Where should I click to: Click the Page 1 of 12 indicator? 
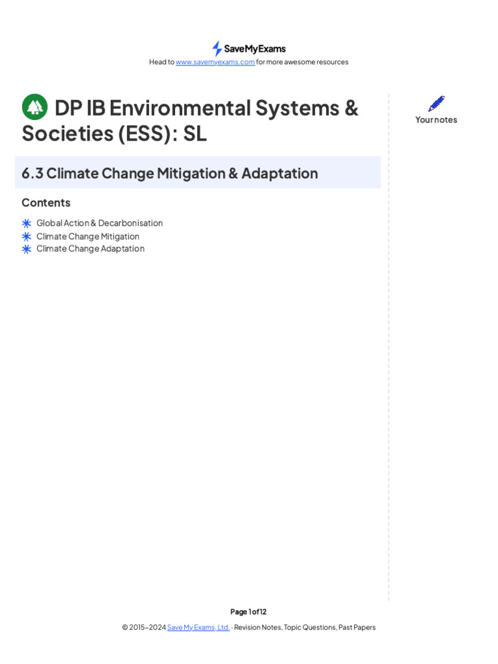(248, 611)
